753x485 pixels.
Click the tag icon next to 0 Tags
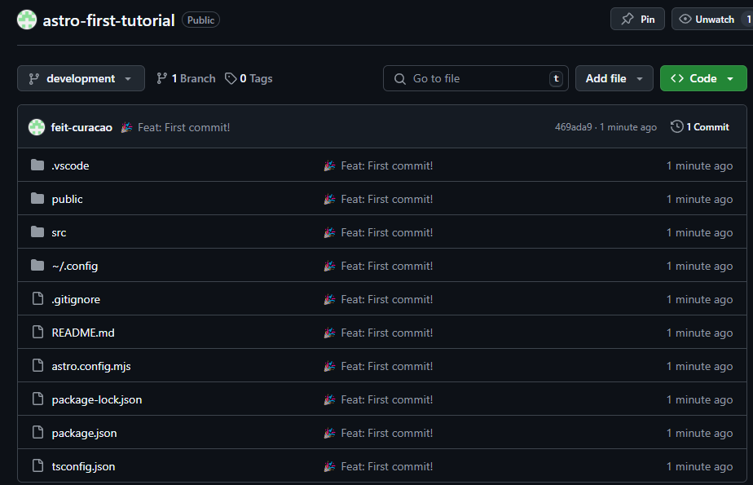pos(231,78)
